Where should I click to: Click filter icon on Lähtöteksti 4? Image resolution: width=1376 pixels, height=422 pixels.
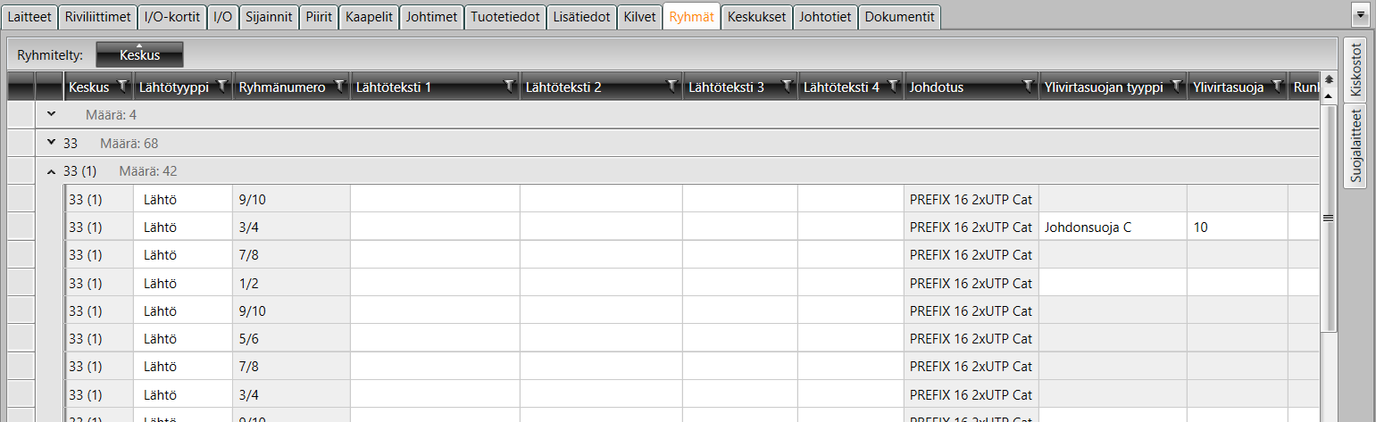(893, 87)
